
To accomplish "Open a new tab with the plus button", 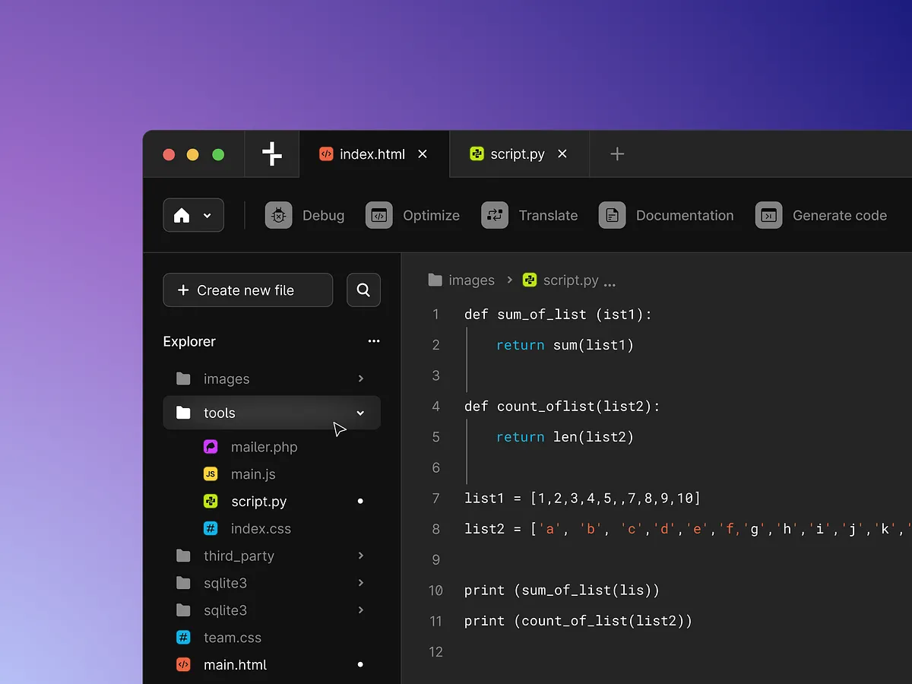I will click(616, 154).
